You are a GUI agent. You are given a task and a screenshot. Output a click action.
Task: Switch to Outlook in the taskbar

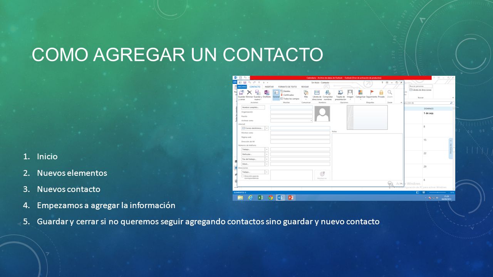(280, 198)
